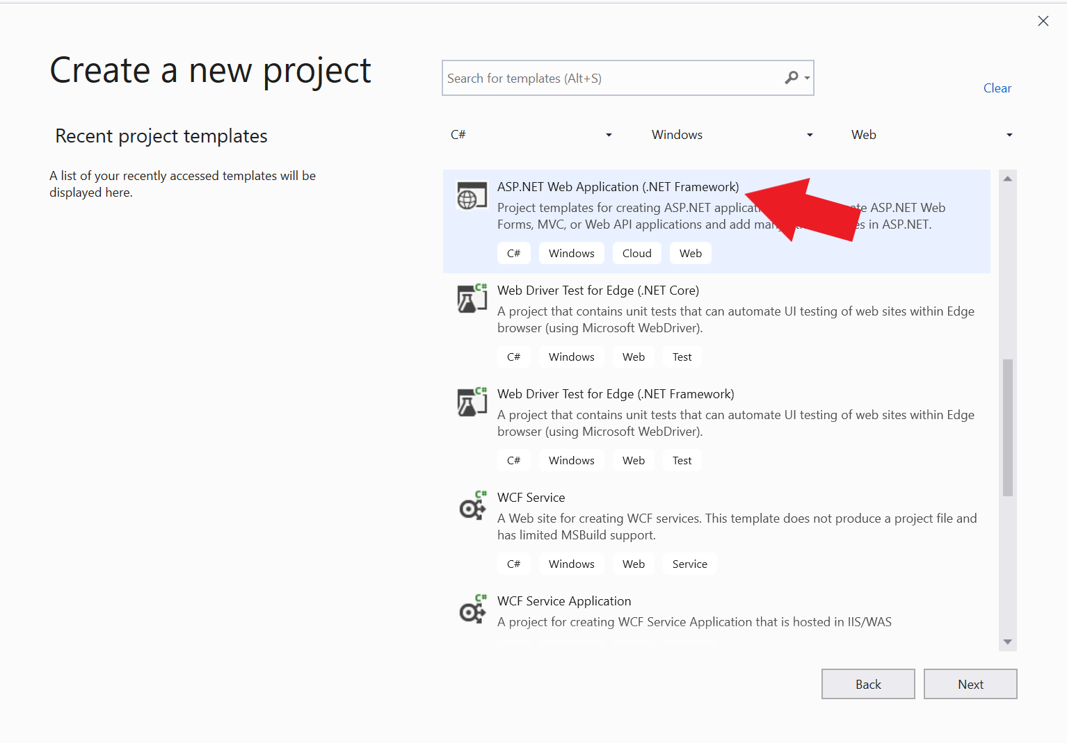Viewport: 1067px width, 743px height.
Task: Select the WCF Service Application template entry
Action: click(696, 610)
